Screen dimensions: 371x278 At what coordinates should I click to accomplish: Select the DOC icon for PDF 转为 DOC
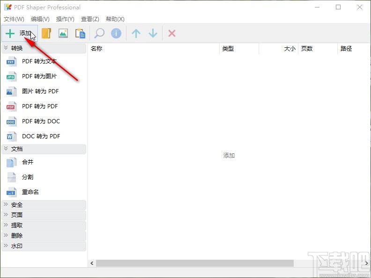click(11, 121)
